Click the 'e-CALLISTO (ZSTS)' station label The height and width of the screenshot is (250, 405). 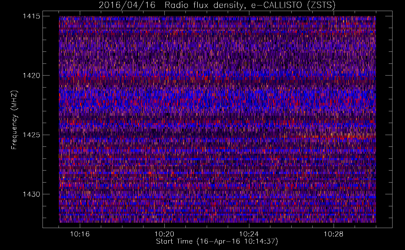pos(293,5)
